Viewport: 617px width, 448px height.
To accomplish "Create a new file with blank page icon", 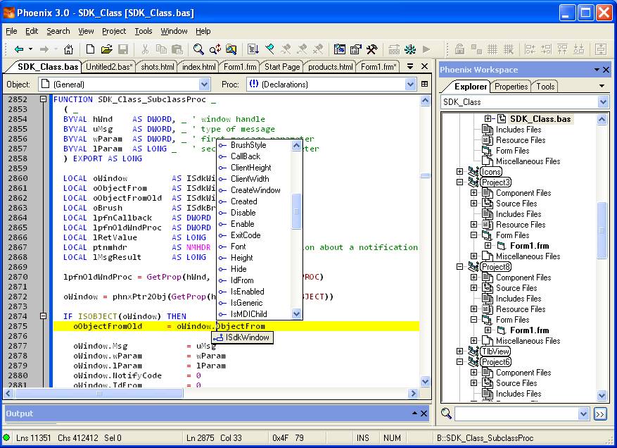I will [x=90, y=49].
